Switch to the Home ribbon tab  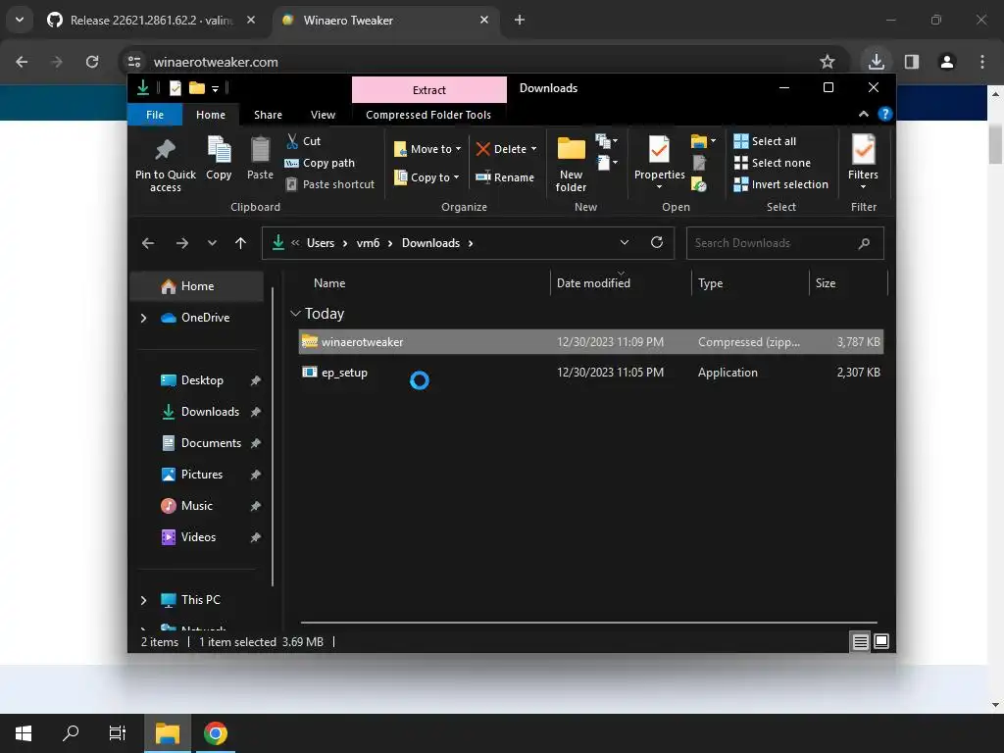click(211, 115)
